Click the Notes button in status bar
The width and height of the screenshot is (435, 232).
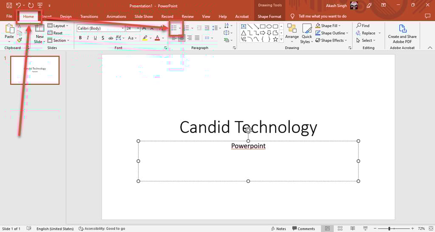point(279,229)
